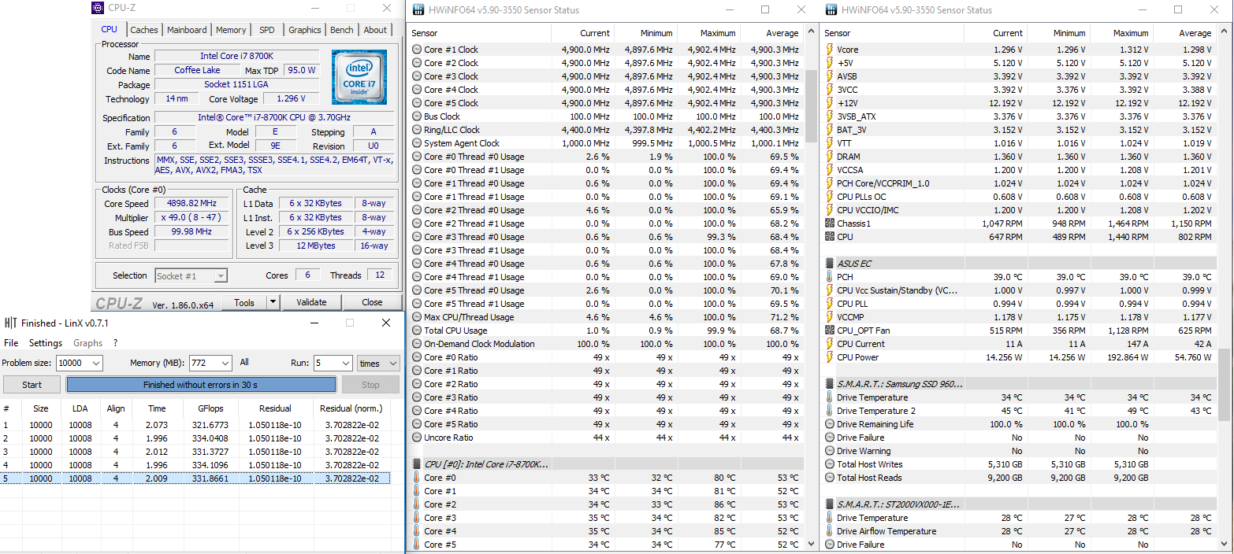
Task: Switch to the Caches tab in CPU-Z
Action: pyautogui.click(x=144, y=30)
